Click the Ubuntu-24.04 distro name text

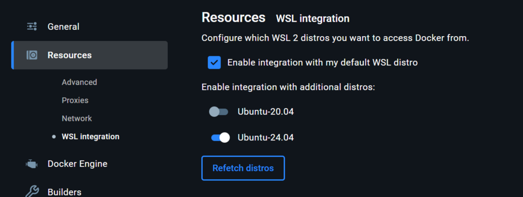coord(266,138)
